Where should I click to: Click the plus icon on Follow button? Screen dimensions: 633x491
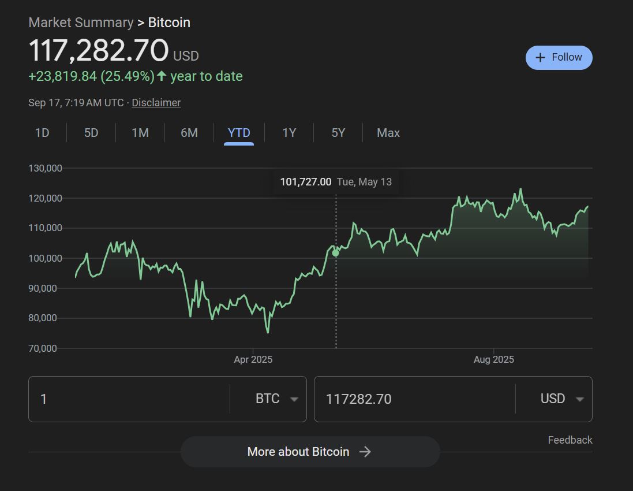coord(540,58)
